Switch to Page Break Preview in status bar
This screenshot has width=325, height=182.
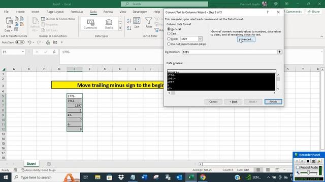coord(277,170)
